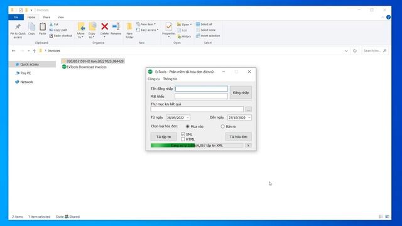This screenshot has width=402, height=226.
Task: Click the Thư mục lưu kết quả field
Action: 197,109
